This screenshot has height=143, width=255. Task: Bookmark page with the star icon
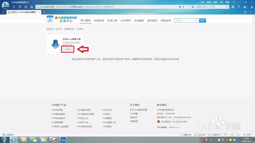point(32,7)
